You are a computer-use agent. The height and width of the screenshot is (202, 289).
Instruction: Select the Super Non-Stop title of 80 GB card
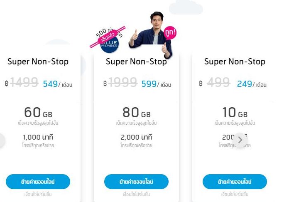tap(136, 62)
